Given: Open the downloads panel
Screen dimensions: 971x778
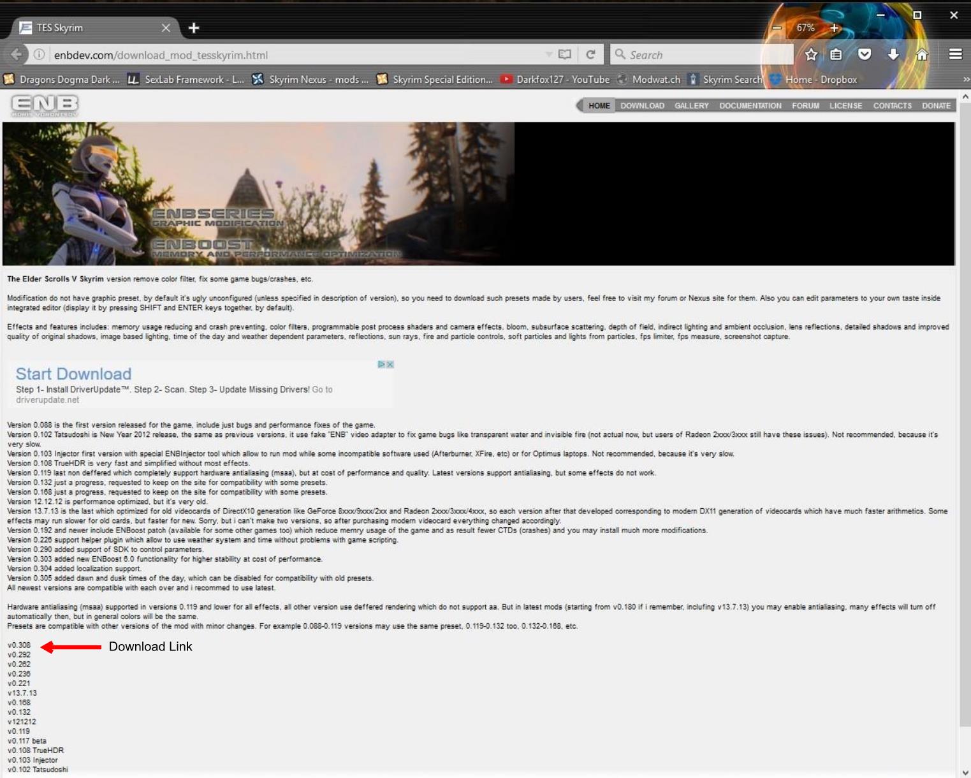Looking at the screenshot, I should [893, 55].
